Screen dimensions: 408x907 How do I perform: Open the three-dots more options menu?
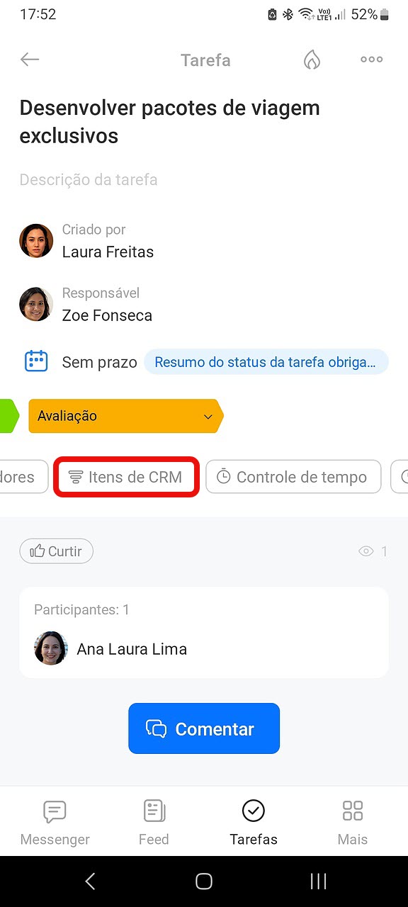pos(372,60)
